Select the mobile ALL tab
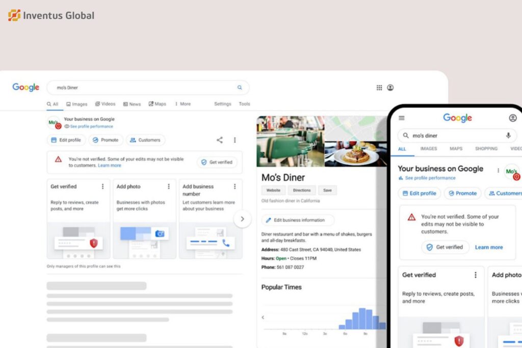 [402, 149]
